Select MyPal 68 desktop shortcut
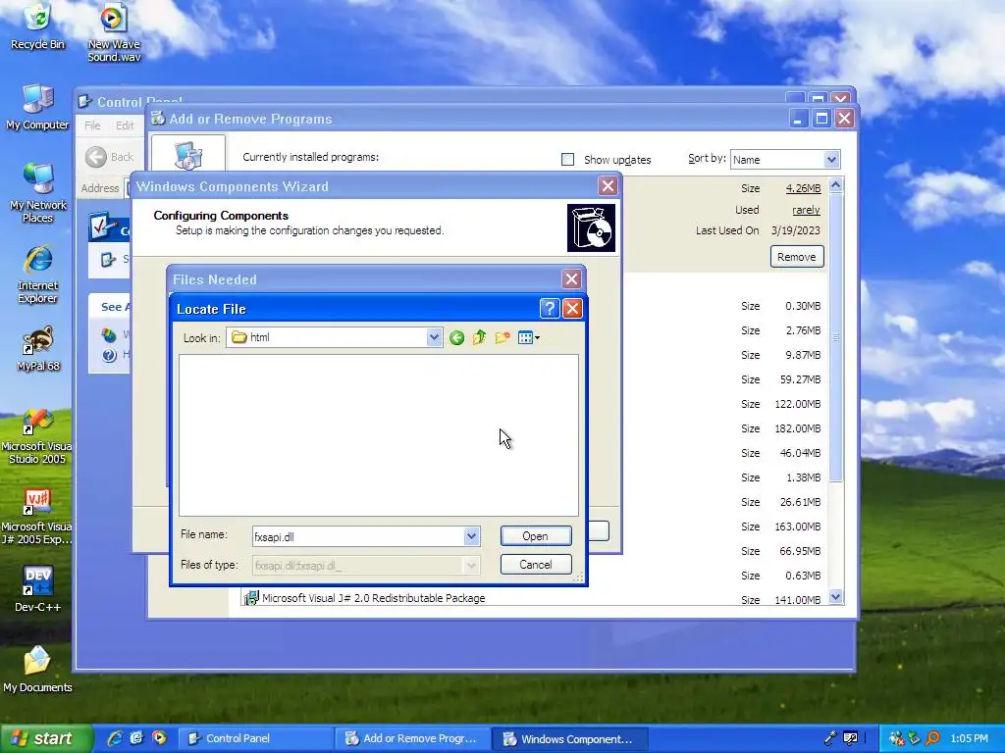The width and height of the screenshot is (1005, 753). (37, 348)
